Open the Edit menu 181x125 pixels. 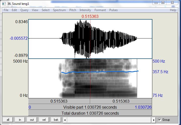[14, 10]
